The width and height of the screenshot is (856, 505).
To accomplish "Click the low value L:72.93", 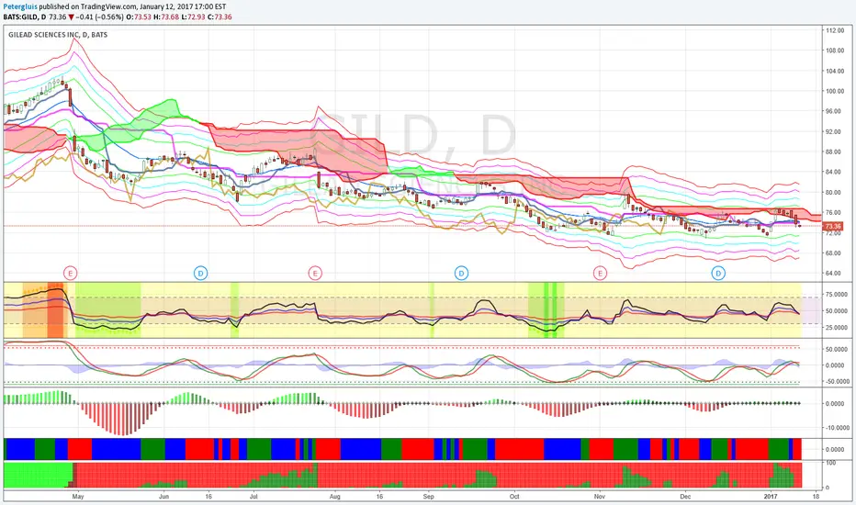I will (193, 17).
